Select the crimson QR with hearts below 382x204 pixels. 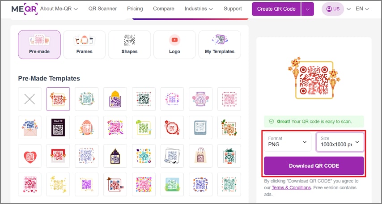click(30, 184)
